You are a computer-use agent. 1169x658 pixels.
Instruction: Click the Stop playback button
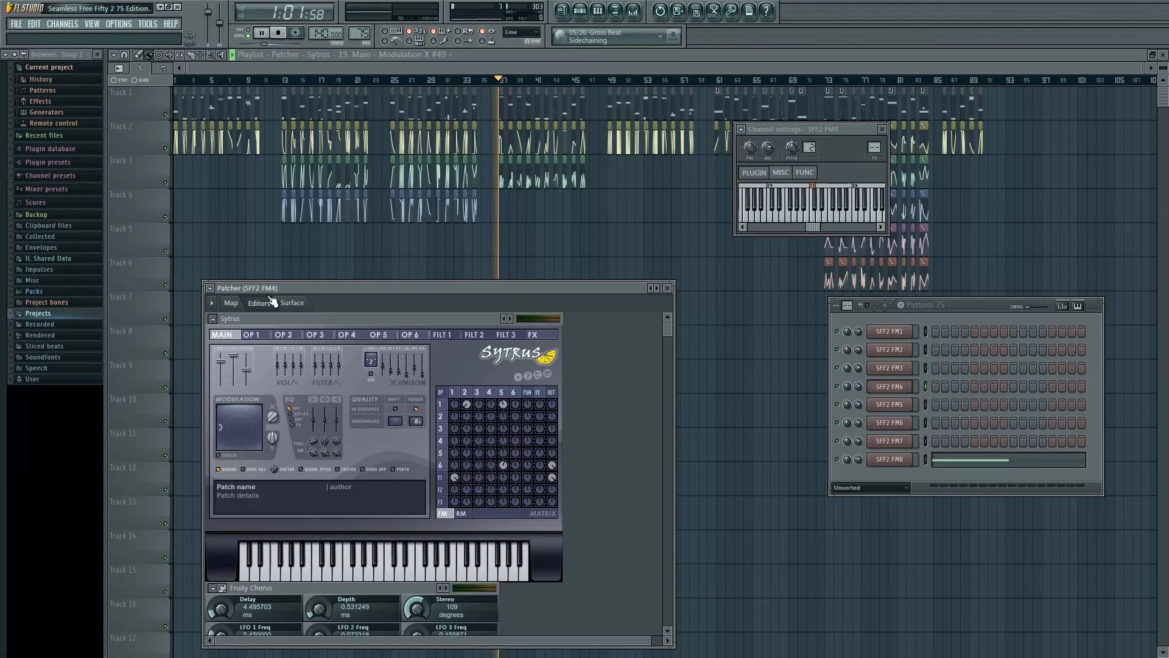pos(278,33)
